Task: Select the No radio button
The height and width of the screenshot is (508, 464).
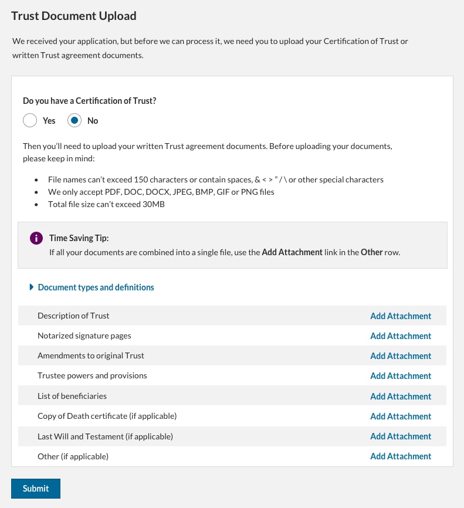Action: (74, 120)
